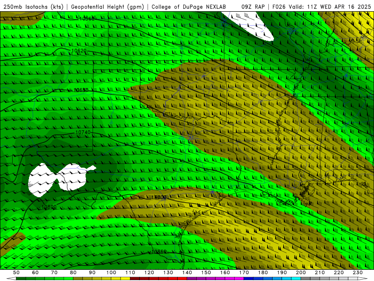Select the 180 label on the color scale
Image resolution: width=374 pixels, height=281 pixels.
click(263, 273)
